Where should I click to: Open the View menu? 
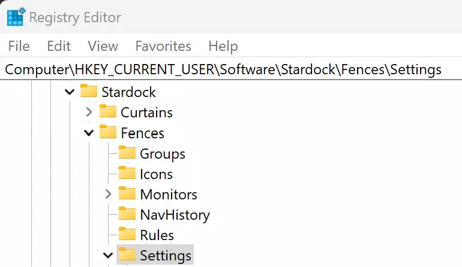(103, 46)
